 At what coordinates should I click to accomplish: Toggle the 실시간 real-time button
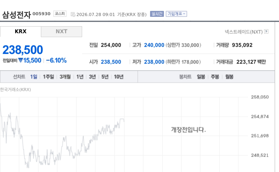[157, 14]
